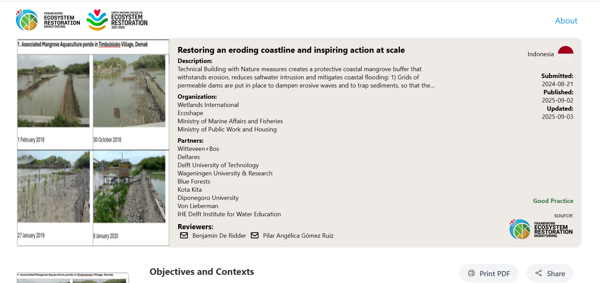The image size is (600, 283).
Task: Click the source FERM logo
Action: [x=541, y=229]
